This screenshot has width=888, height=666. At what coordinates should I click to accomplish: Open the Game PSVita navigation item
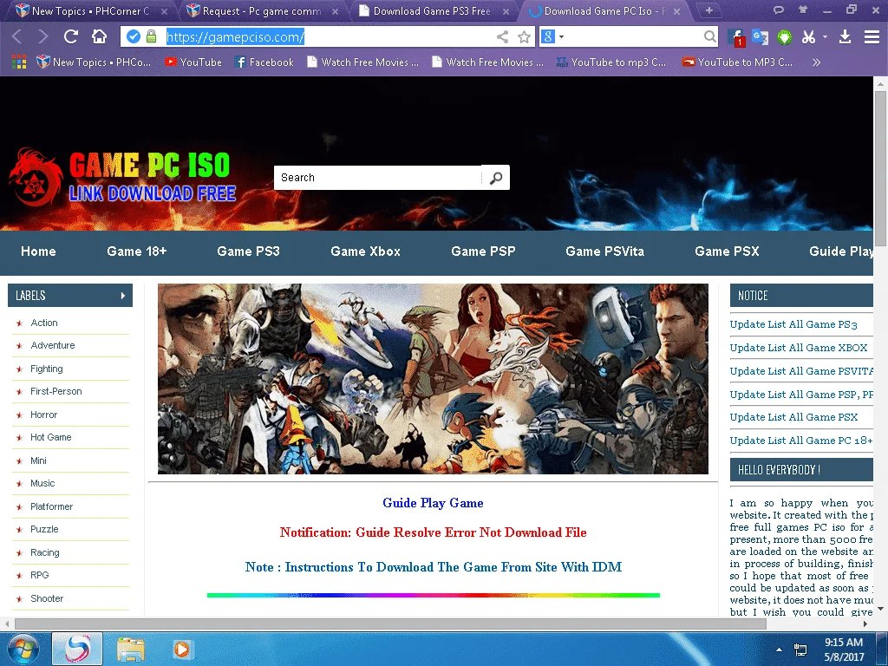click(604, 251)
